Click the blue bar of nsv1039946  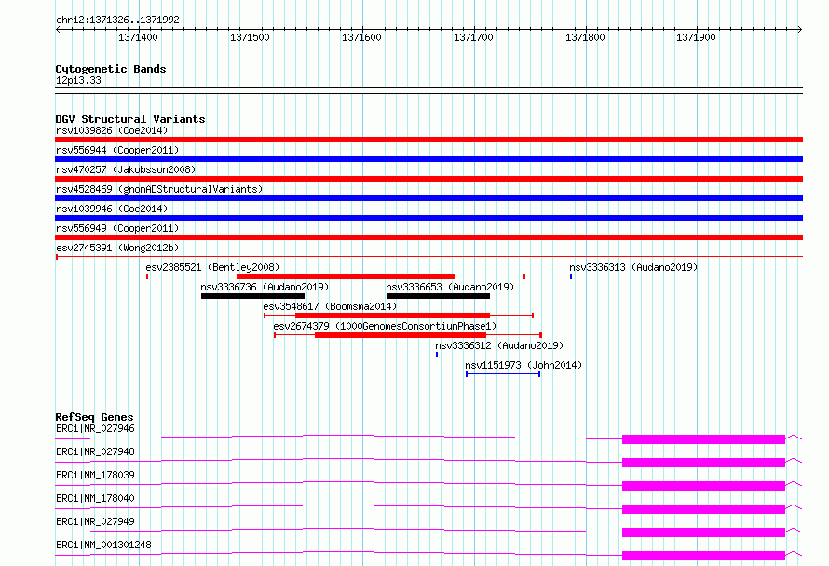pyautogui.click(x=428, y=218)
